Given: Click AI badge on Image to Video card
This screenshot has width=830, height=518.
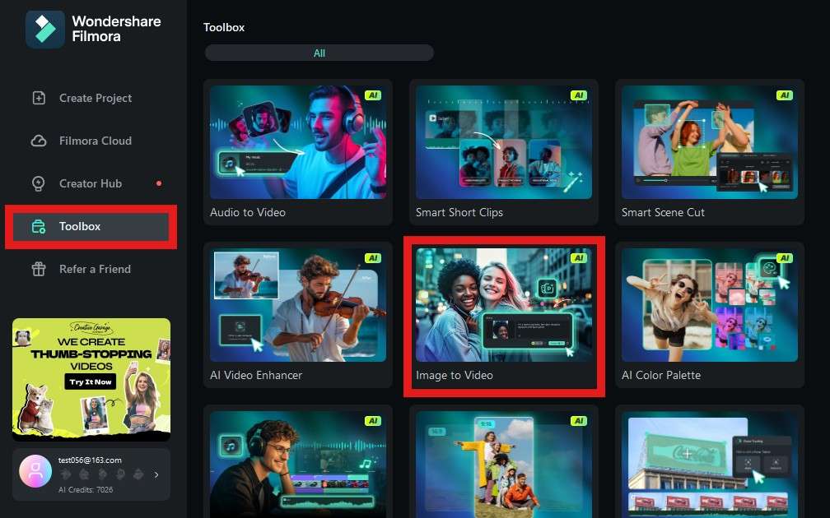Looking at the screenshot, I should click(579, 258).
